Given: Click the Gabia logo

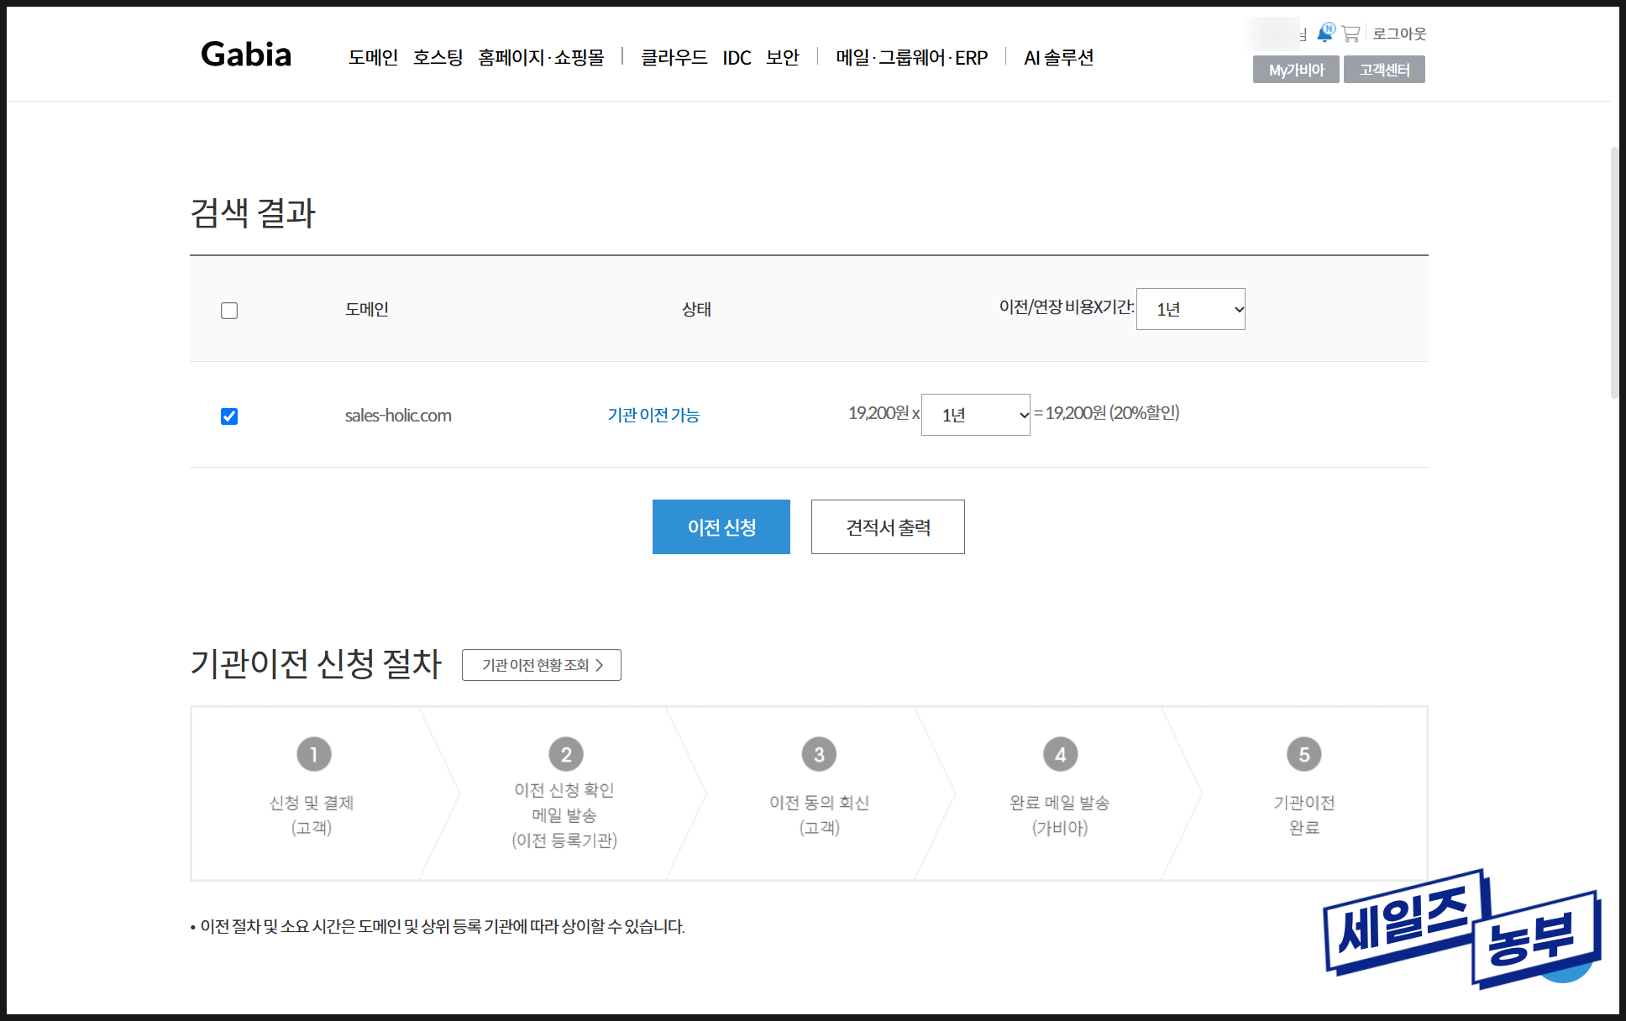Looking at the screenshot, I should [x=246, y=55].
